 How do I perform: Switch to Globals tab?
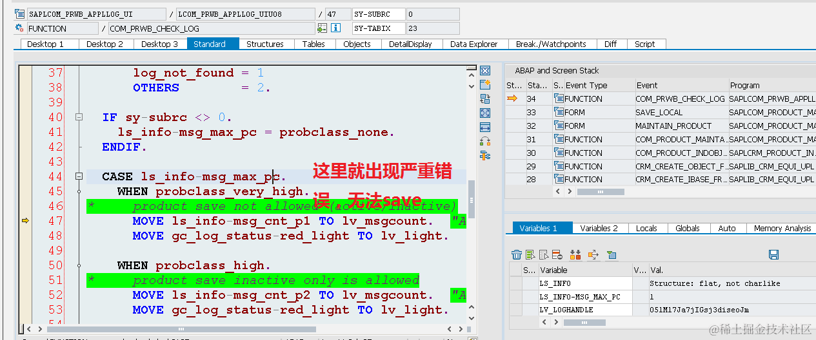(x=688, y=228)
